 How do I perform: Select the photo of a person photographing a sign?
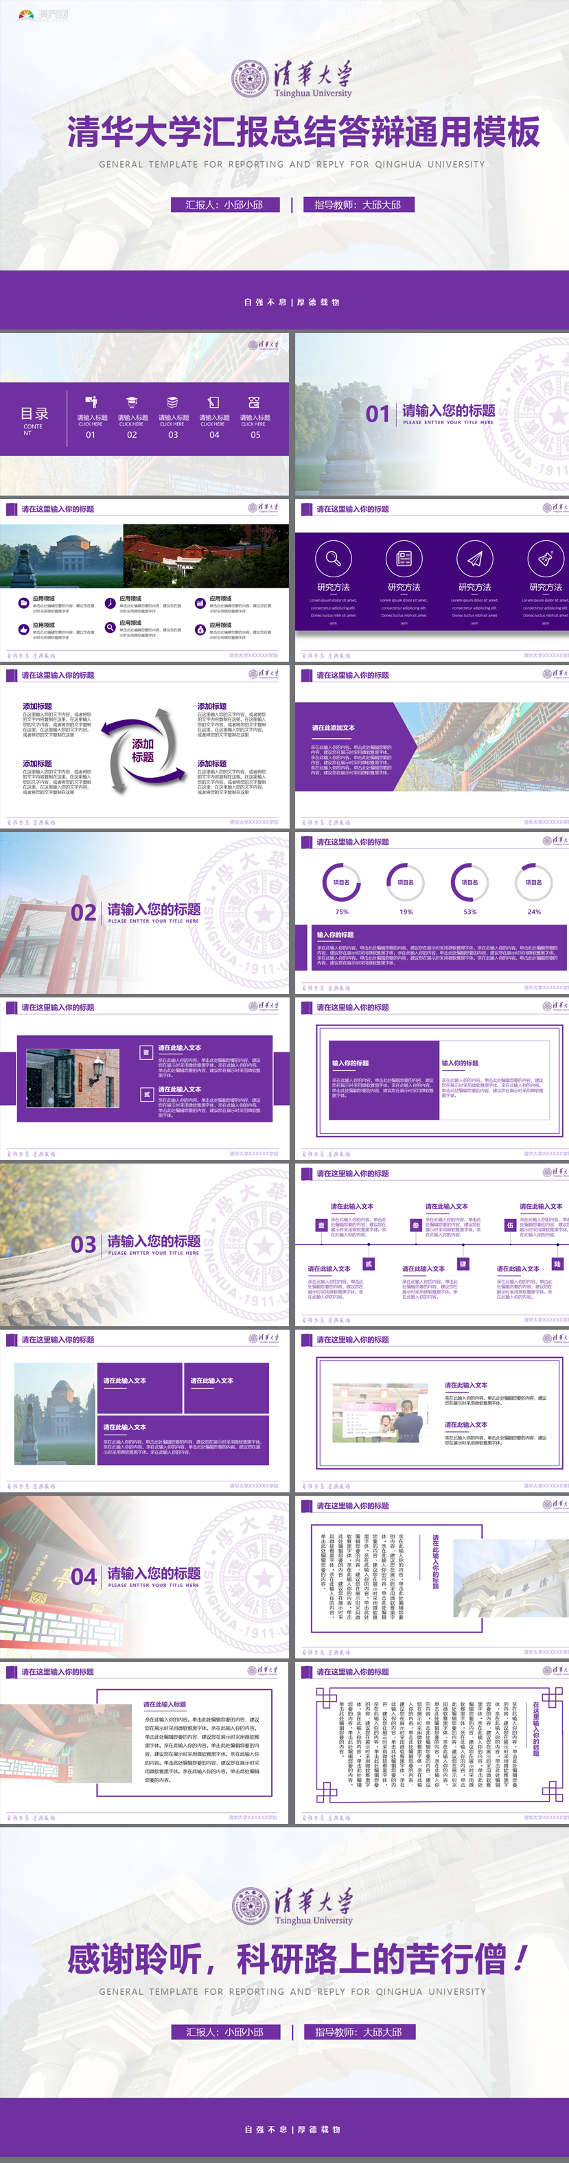coord(380,1412)
